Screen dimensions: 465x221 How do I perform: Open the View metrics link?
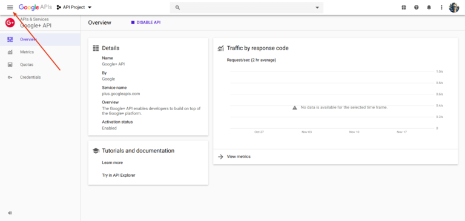(239, 157)
